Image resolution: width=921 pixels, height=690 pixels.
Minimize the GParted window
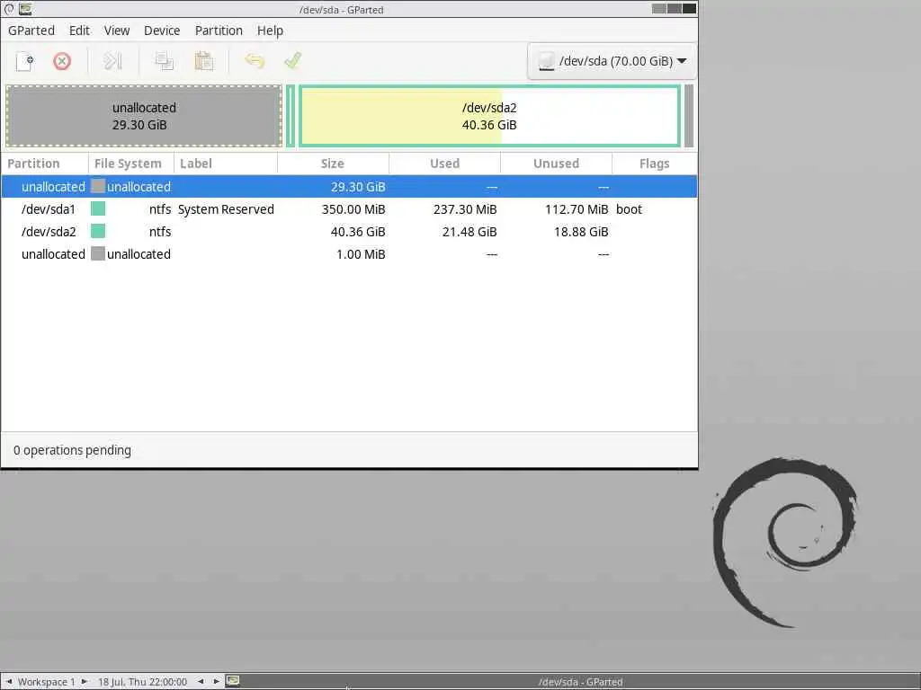point(659,8)
